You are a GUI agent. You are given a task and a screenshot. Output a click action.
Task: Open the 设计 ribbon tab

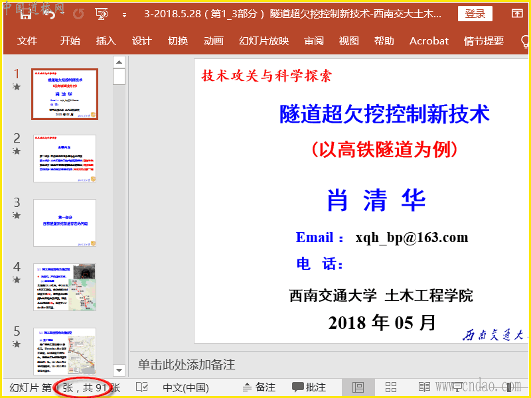(x=142, y=41)
